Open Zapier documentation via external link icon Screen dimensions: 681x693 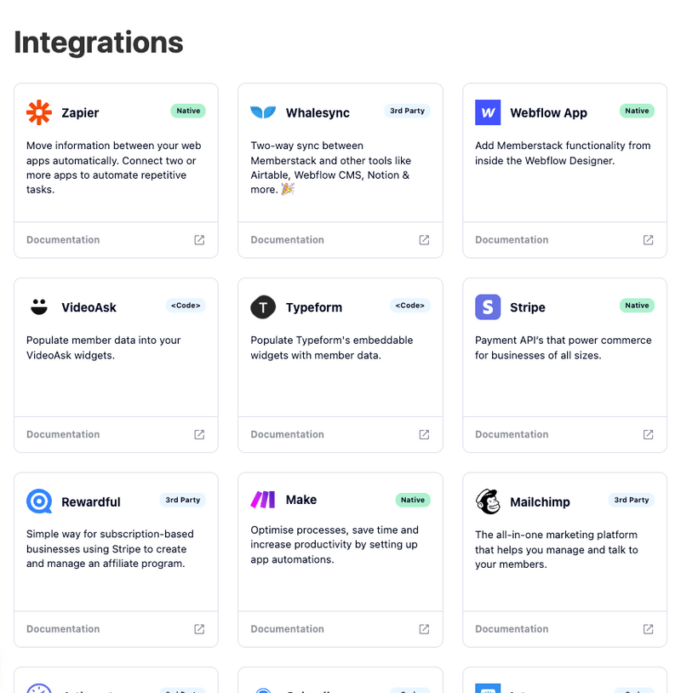pos(198,240)
